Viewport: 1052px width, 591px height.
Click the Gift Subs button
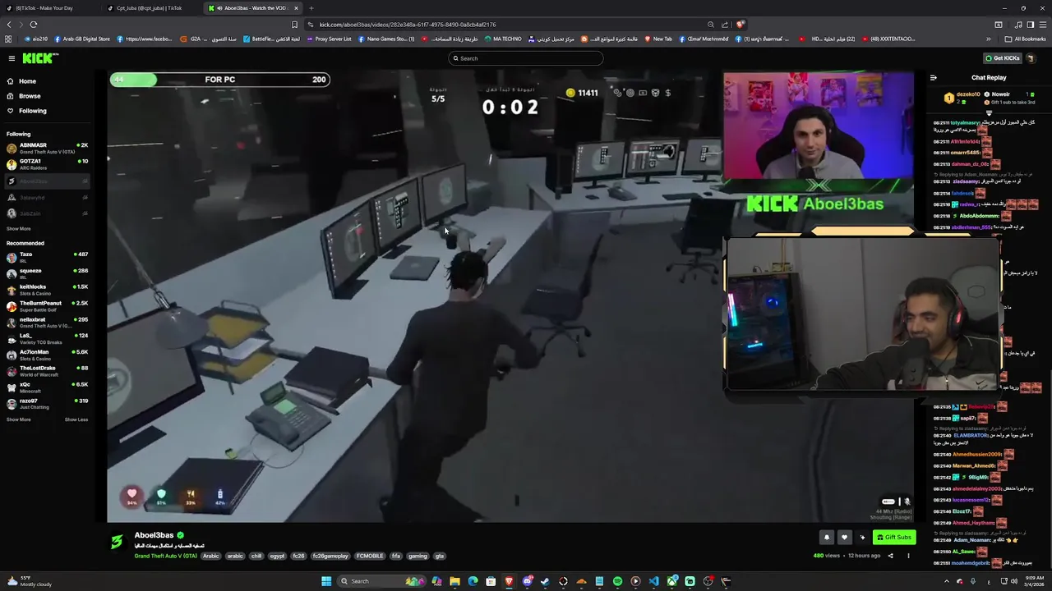pyautogui.click(x=894, y=538)
